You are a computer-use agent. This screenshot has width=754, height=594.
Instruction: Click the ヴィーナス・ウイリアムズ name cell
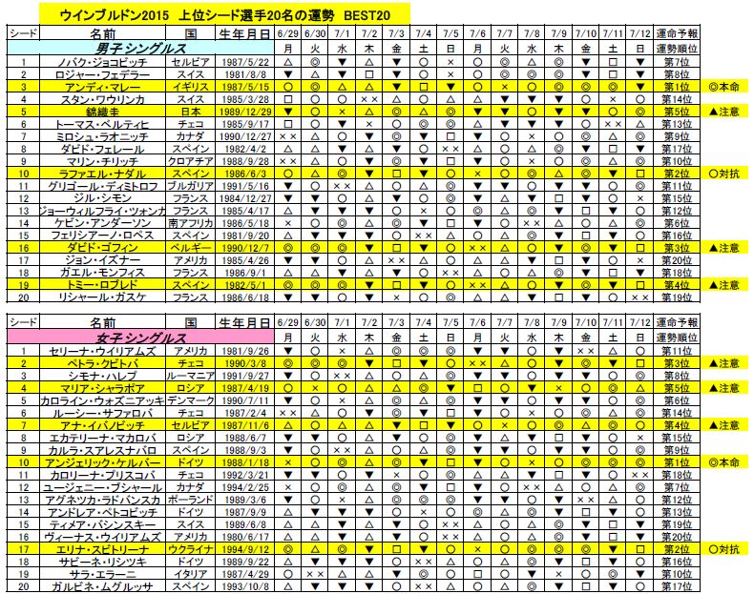coord(103,537)
